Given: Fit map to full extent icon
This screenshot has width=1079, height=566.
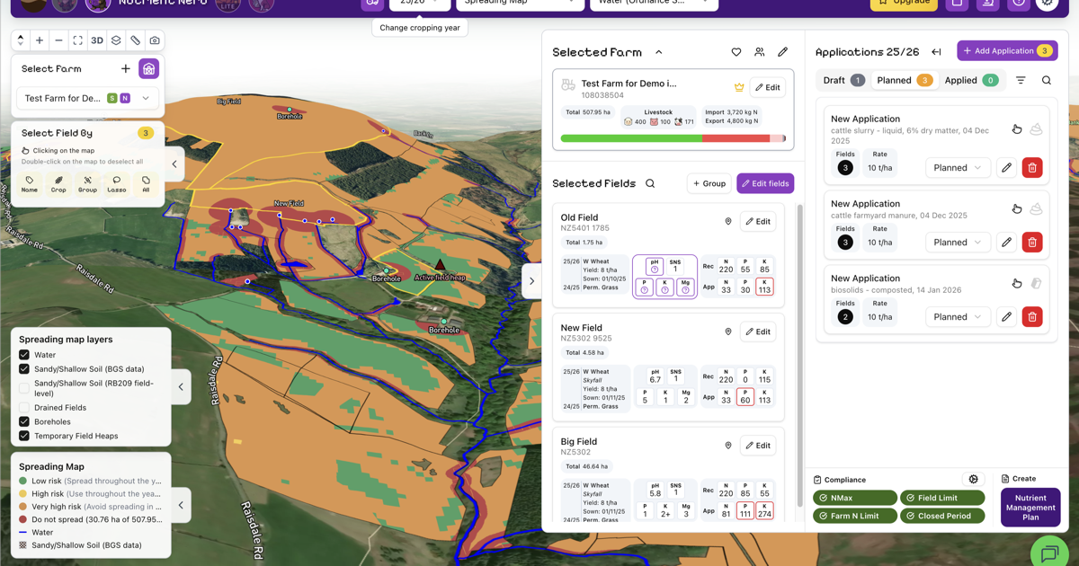Looking at the screenshot, I should tap(77, 40).
